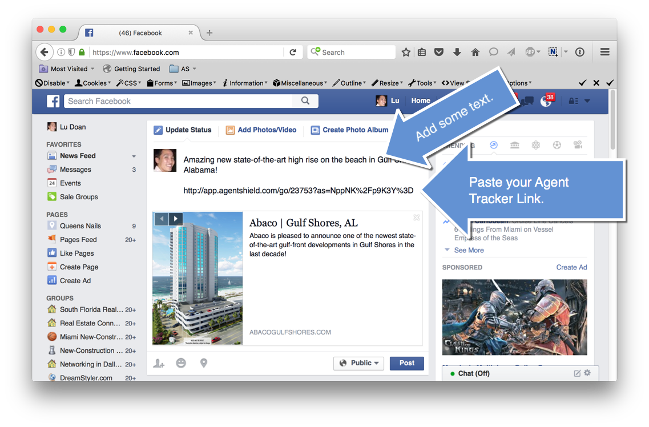
Task: Open the notifications globe icon
Action: tap(546, 101)
